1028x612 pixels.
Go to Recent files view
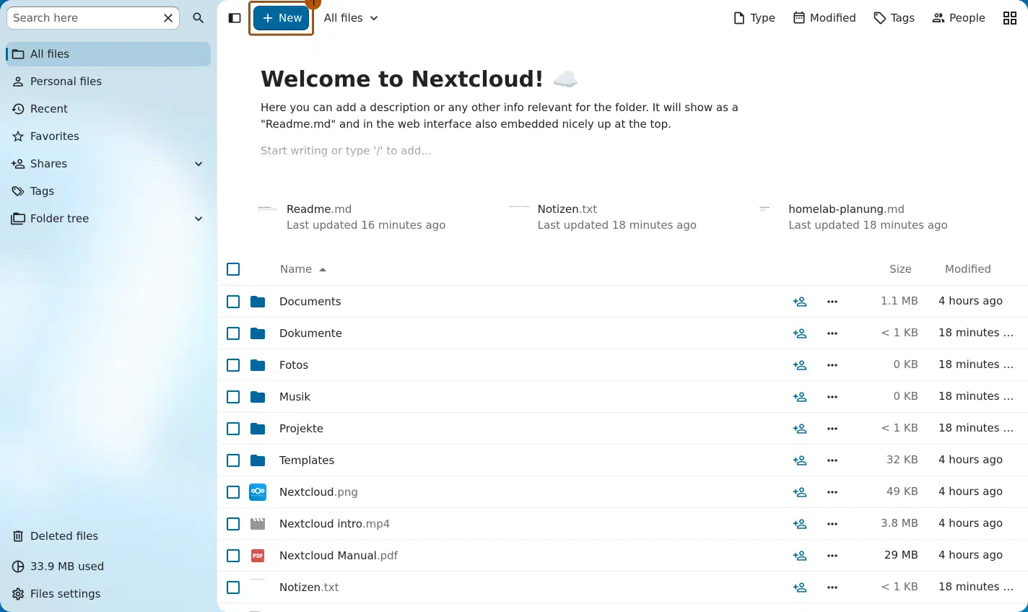pos(108,109)
